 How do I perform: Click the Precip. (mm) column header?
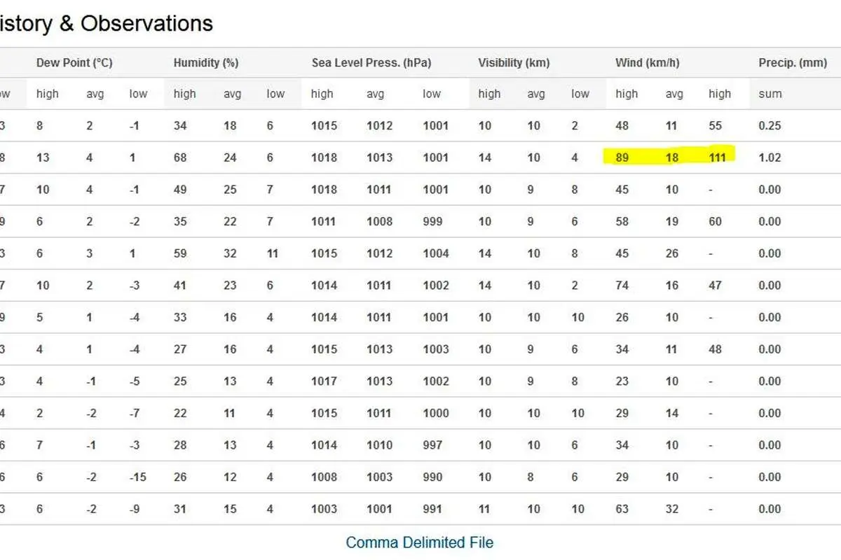[793, 63]
